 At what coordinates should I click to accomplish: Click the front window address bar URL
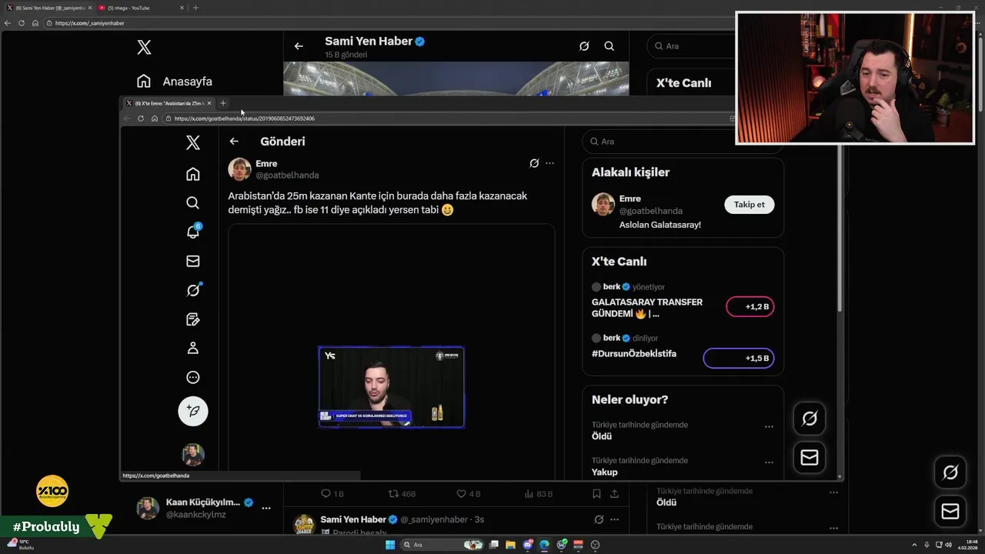[x=245, y=118]
